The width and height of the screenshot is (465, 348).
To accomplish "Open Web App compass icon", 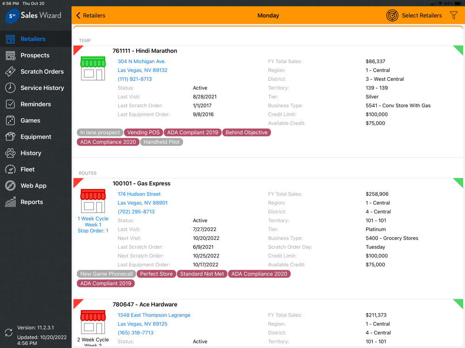I will pyautogui.click(x=10, y=186).
